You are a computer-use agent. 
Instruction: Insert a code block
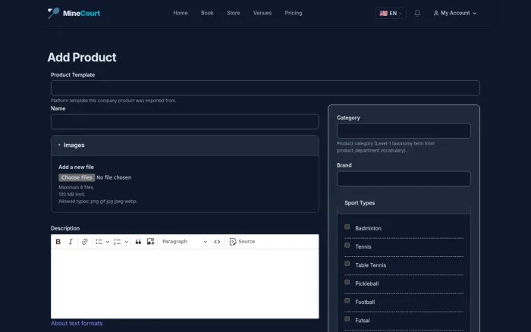[x=217, y=242]
